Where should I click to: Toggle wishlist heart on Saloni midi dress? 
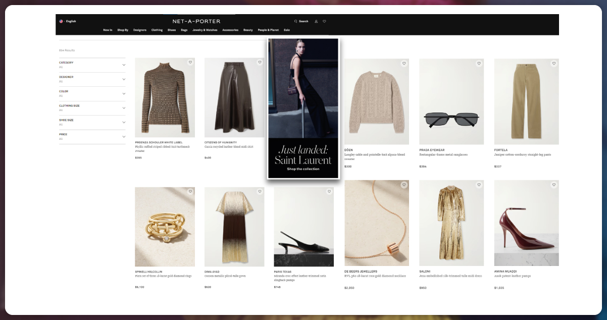pos(479,185)
